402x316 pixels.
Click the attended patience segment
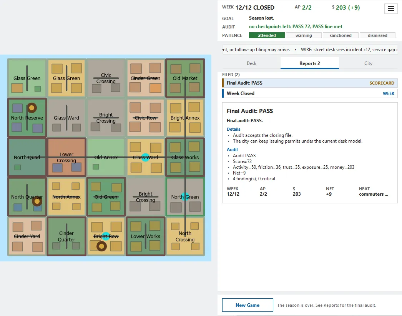point(267,35)
